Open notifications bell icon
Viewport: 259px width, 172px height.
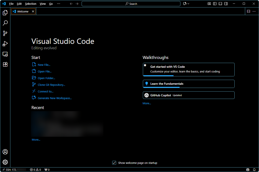tap(254, 170)
